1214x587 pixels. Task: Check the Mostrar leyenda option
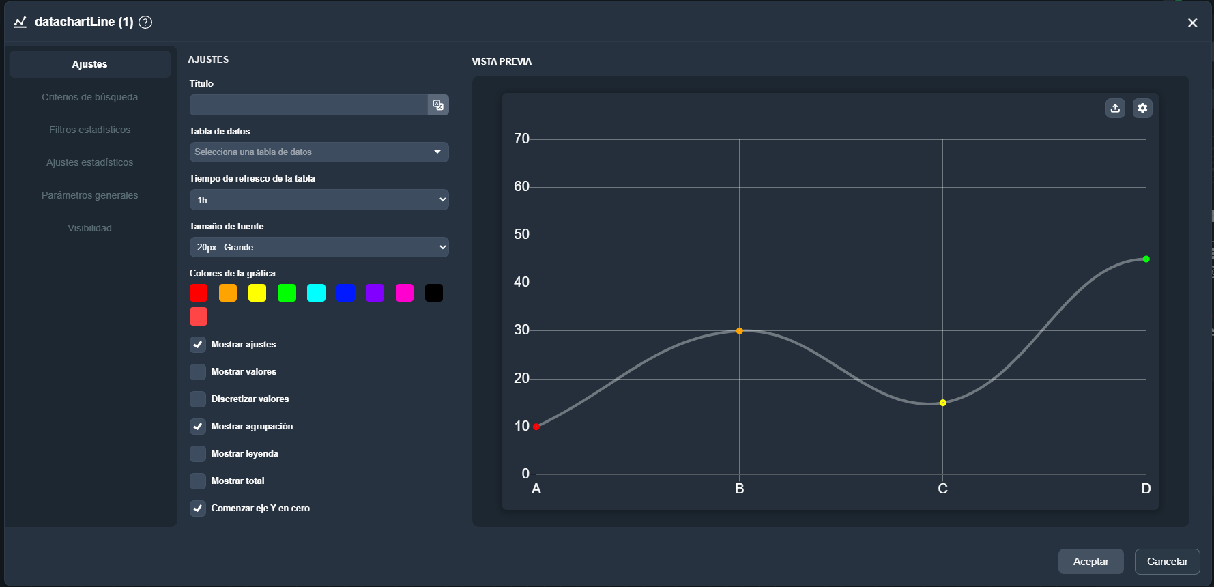(x=198, y=454)
